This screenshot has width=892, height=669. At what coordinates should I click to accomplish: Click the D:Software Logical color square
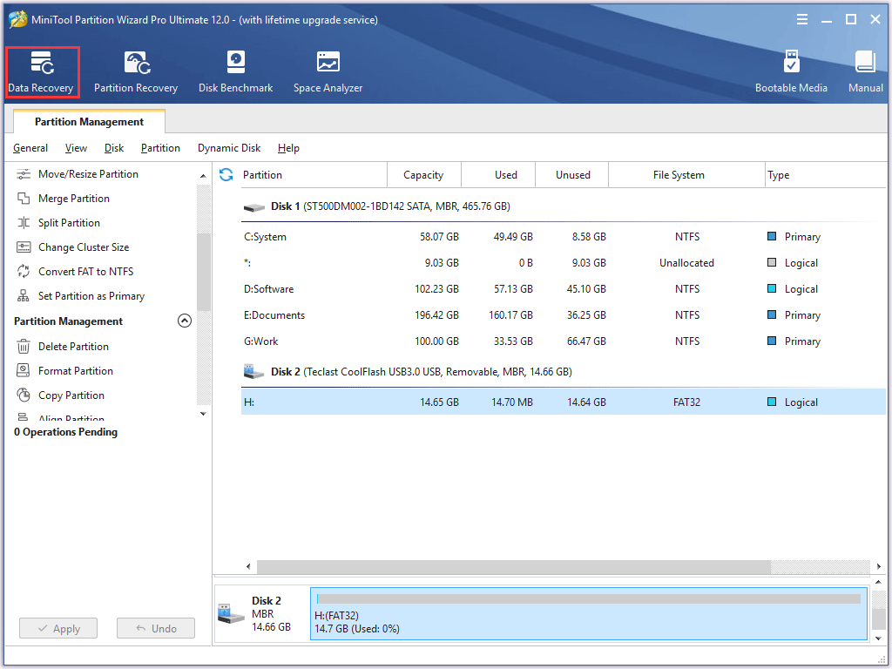[x=772, y=289]
